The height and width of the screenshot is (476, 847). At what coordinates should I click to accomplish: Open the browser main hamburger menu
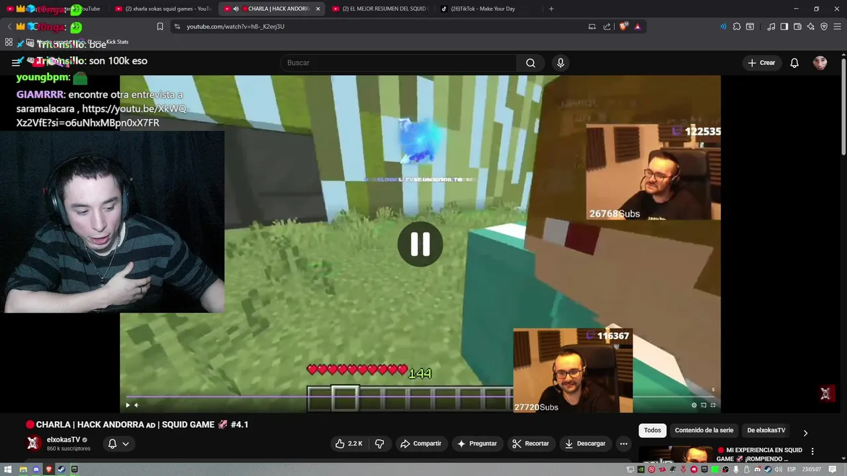pos(837,26)
